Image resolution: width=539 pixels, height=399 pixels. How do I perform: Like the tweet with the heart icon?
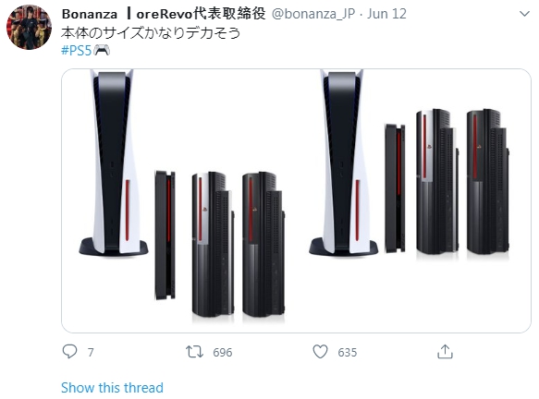(320, 352)
